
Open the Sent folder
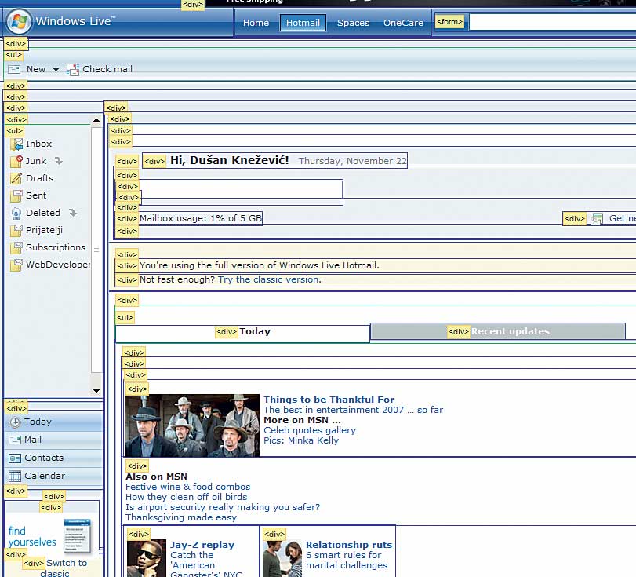coord(36,195)
